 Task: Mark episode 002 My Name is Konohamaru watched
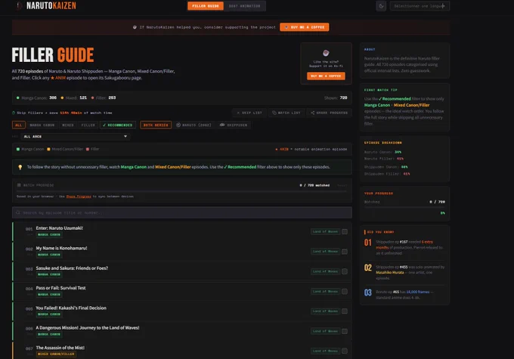pyautogui.click(x=345, y=252)
